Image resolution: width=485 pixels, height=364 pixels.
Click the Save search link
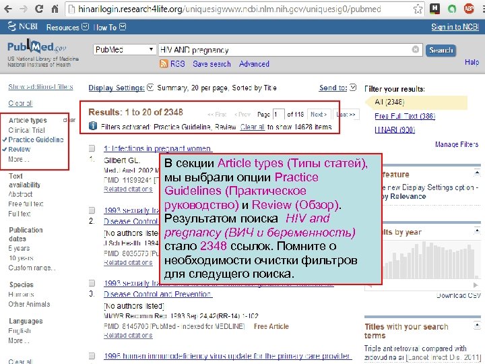pyautogui.click(x=212, y=64)
